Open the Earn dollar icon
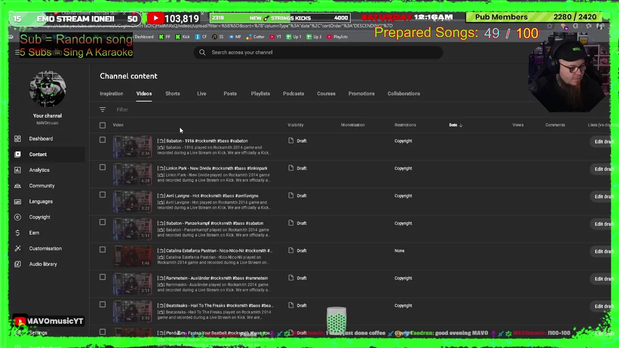Image resolution: width=619 pixels, height=348 pixels. pyautogui.click(x=17, y=232)
